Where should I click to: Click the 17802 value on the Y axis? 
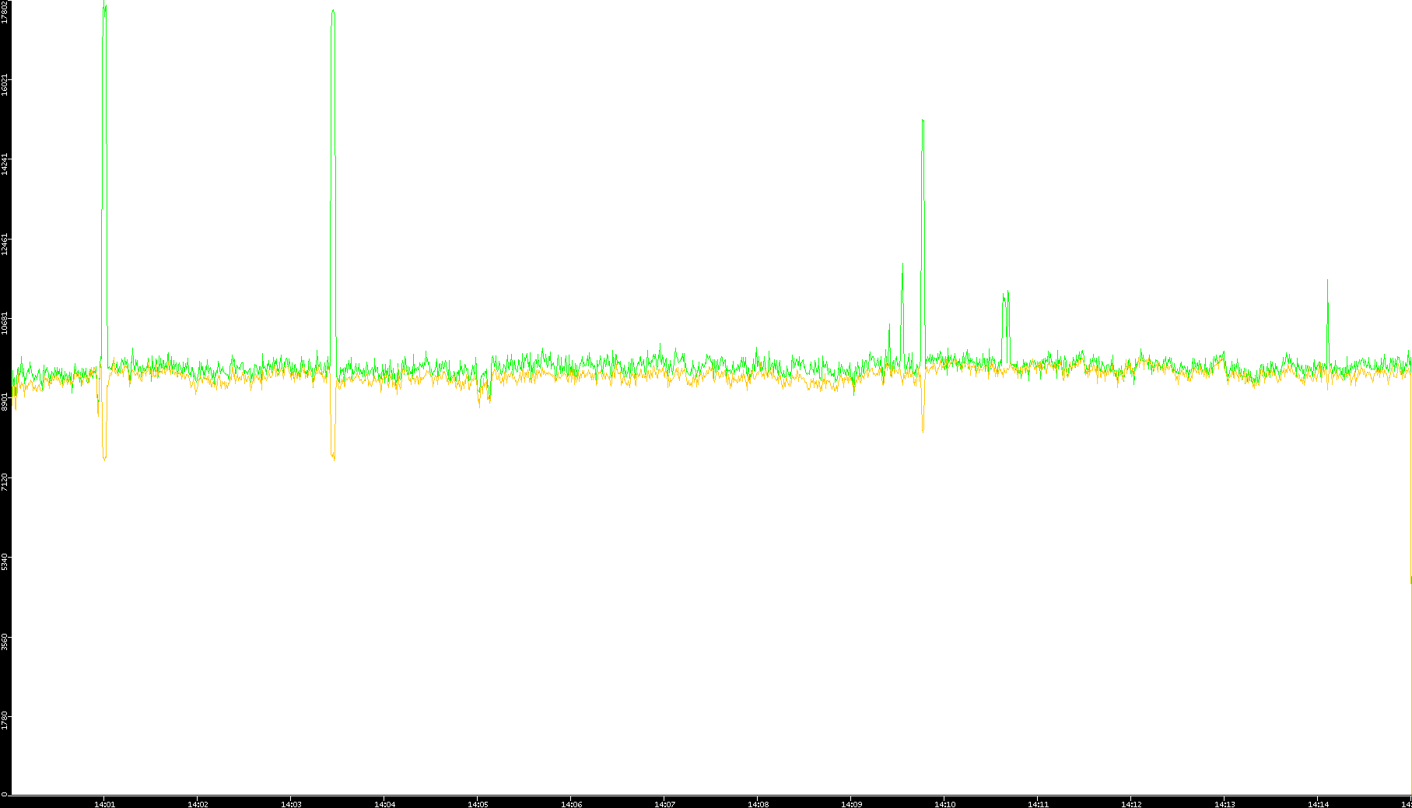coord(5,12)
